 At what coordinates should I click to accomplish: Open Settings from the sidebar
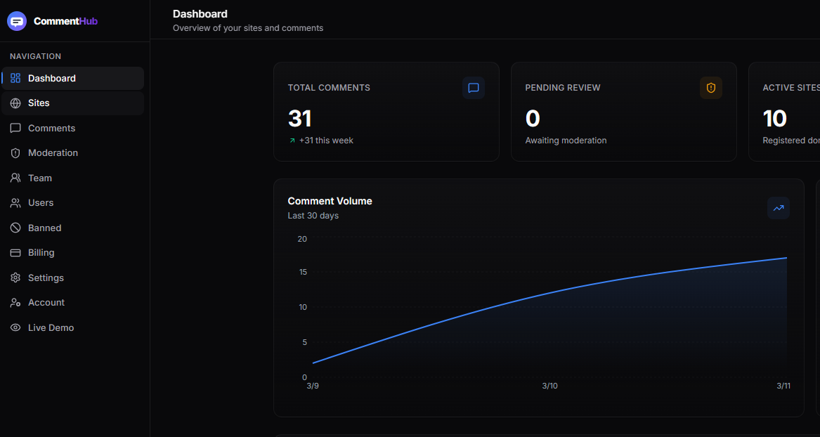[72, 278]
